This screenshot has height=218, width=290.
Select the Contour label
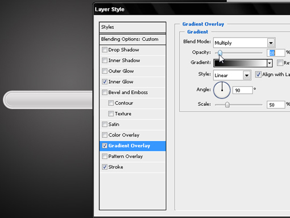pyautogui.click(x=124, y=103)
